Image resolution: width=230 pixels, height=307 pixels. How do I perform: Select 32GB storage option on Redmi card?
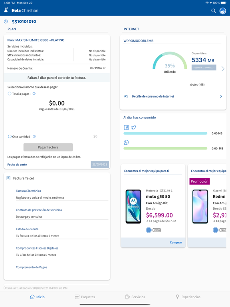pyautogui.click(x=223, y=230)
